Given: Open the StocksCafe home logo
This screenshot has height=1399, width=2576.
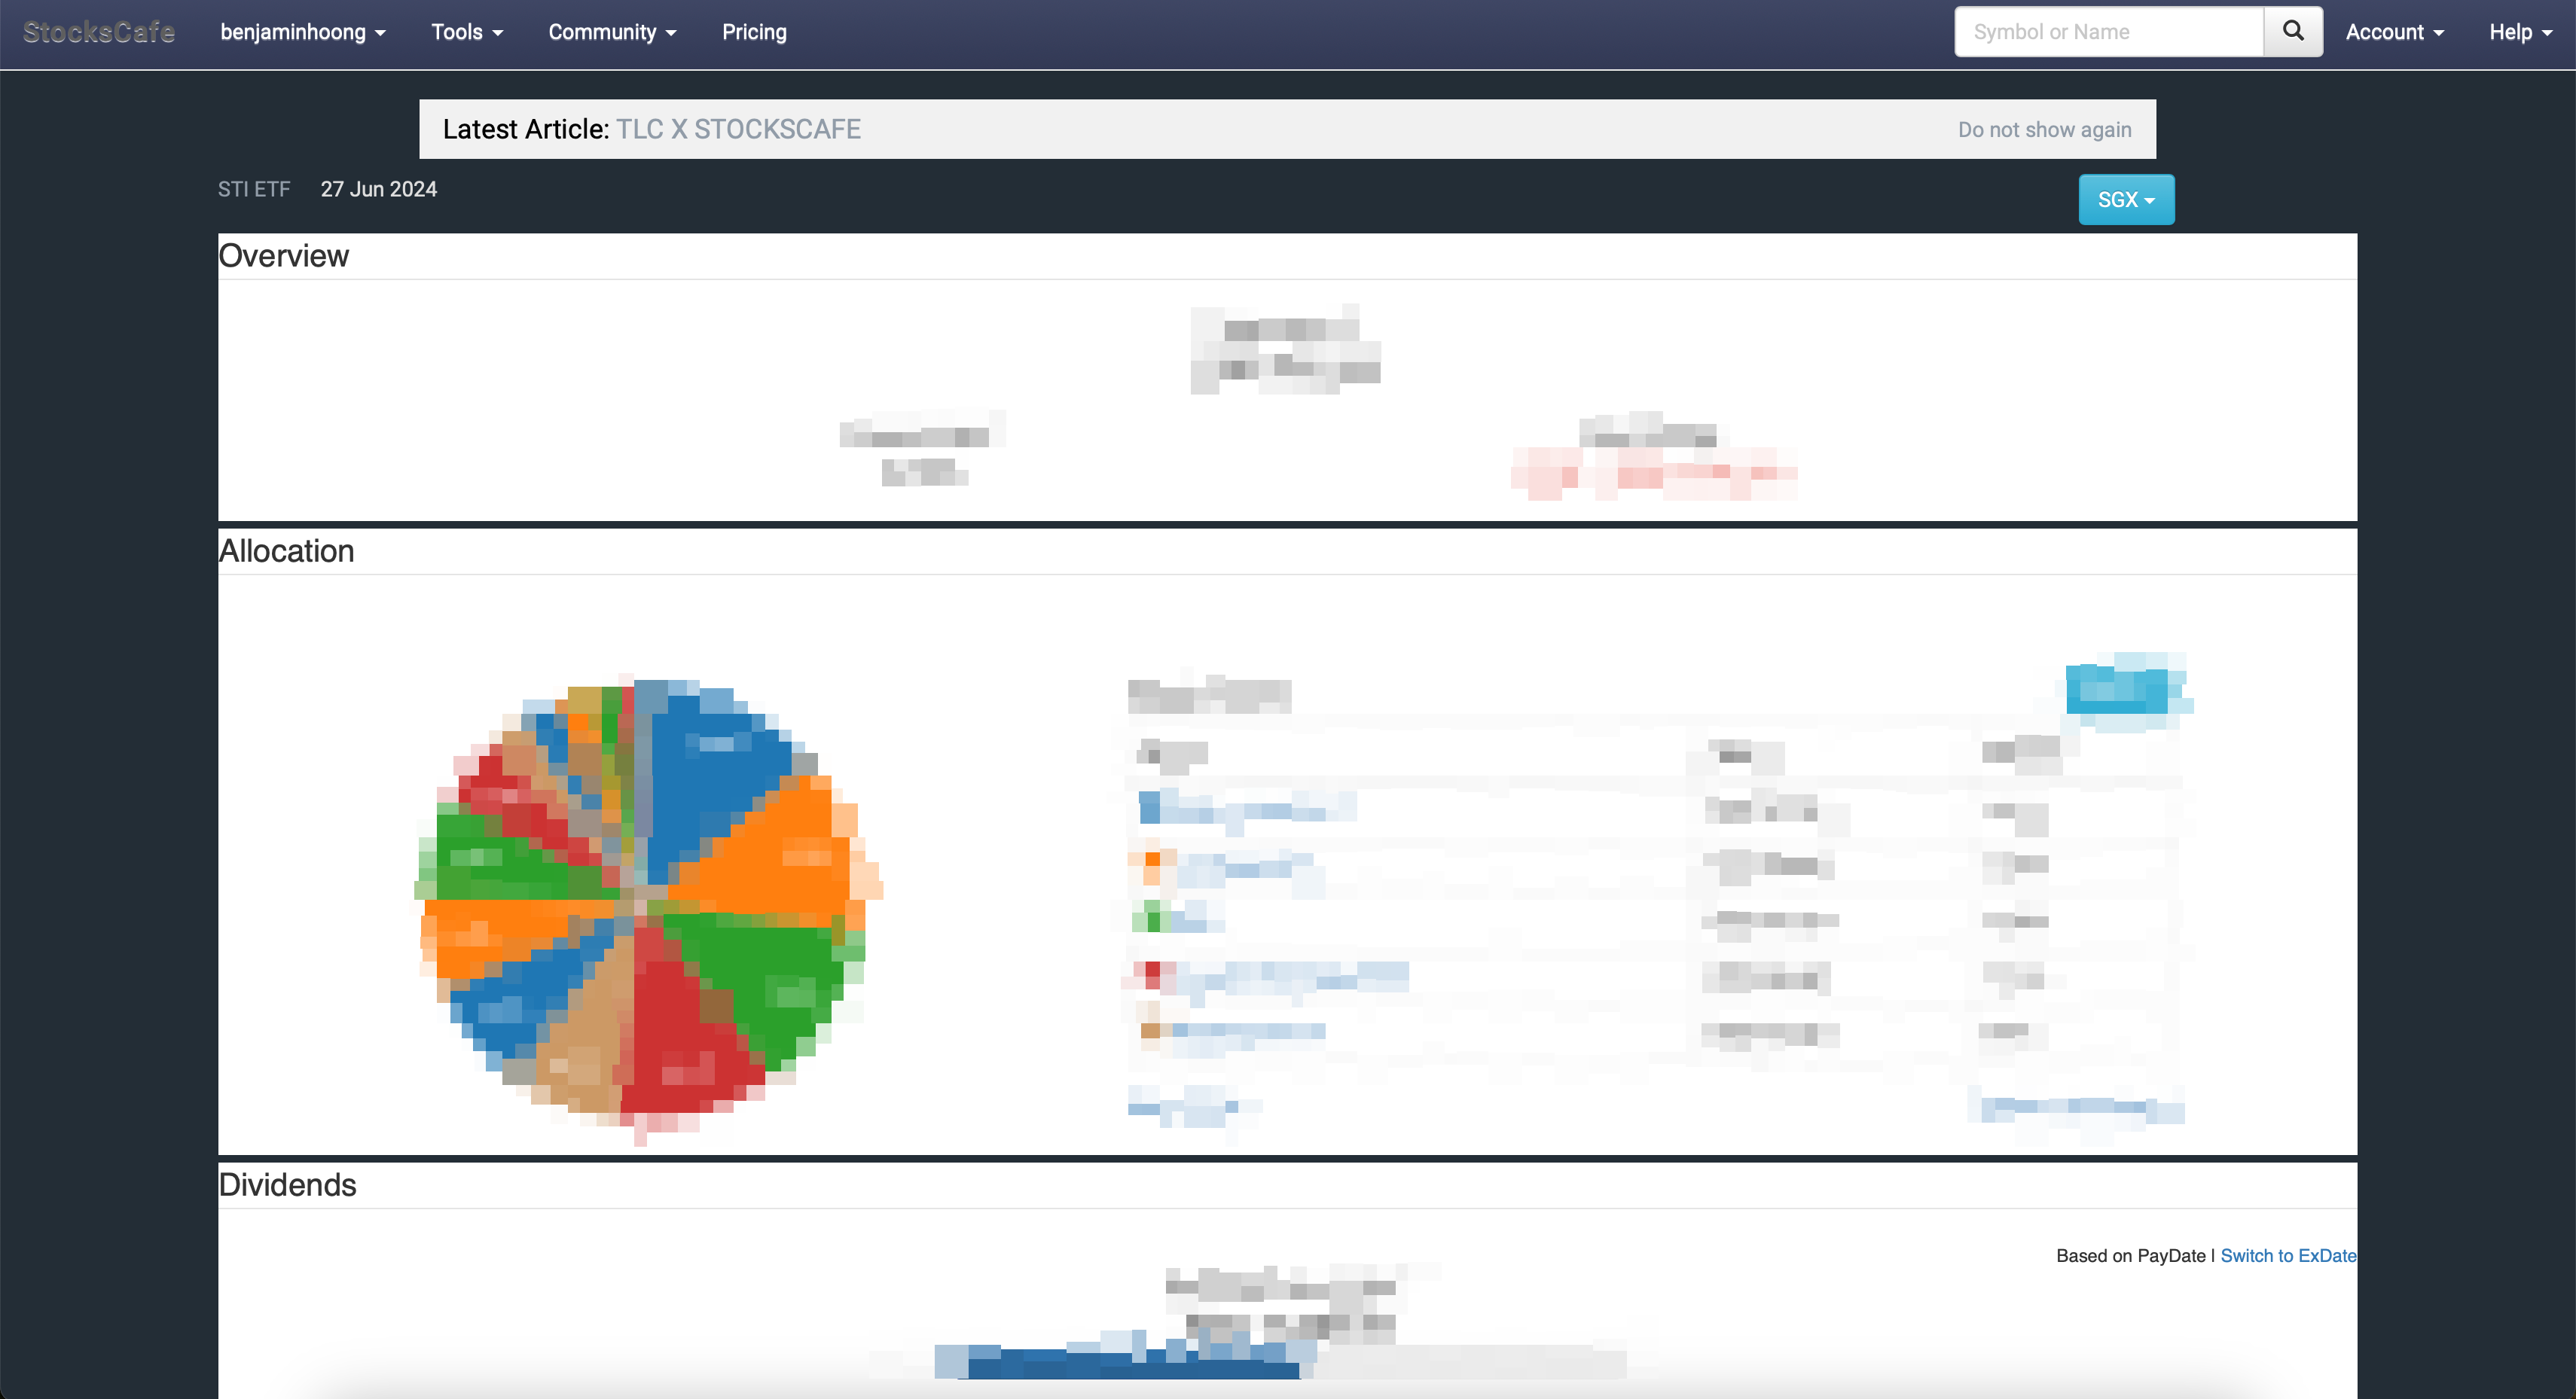Looking at the screenshot, I should (98, 32).
